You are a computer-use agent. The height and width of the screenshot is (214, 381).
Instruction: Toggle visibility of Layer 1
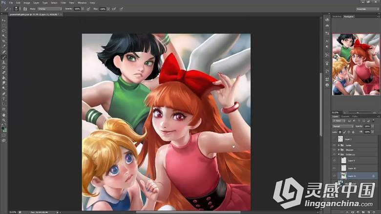coord(334,139)
